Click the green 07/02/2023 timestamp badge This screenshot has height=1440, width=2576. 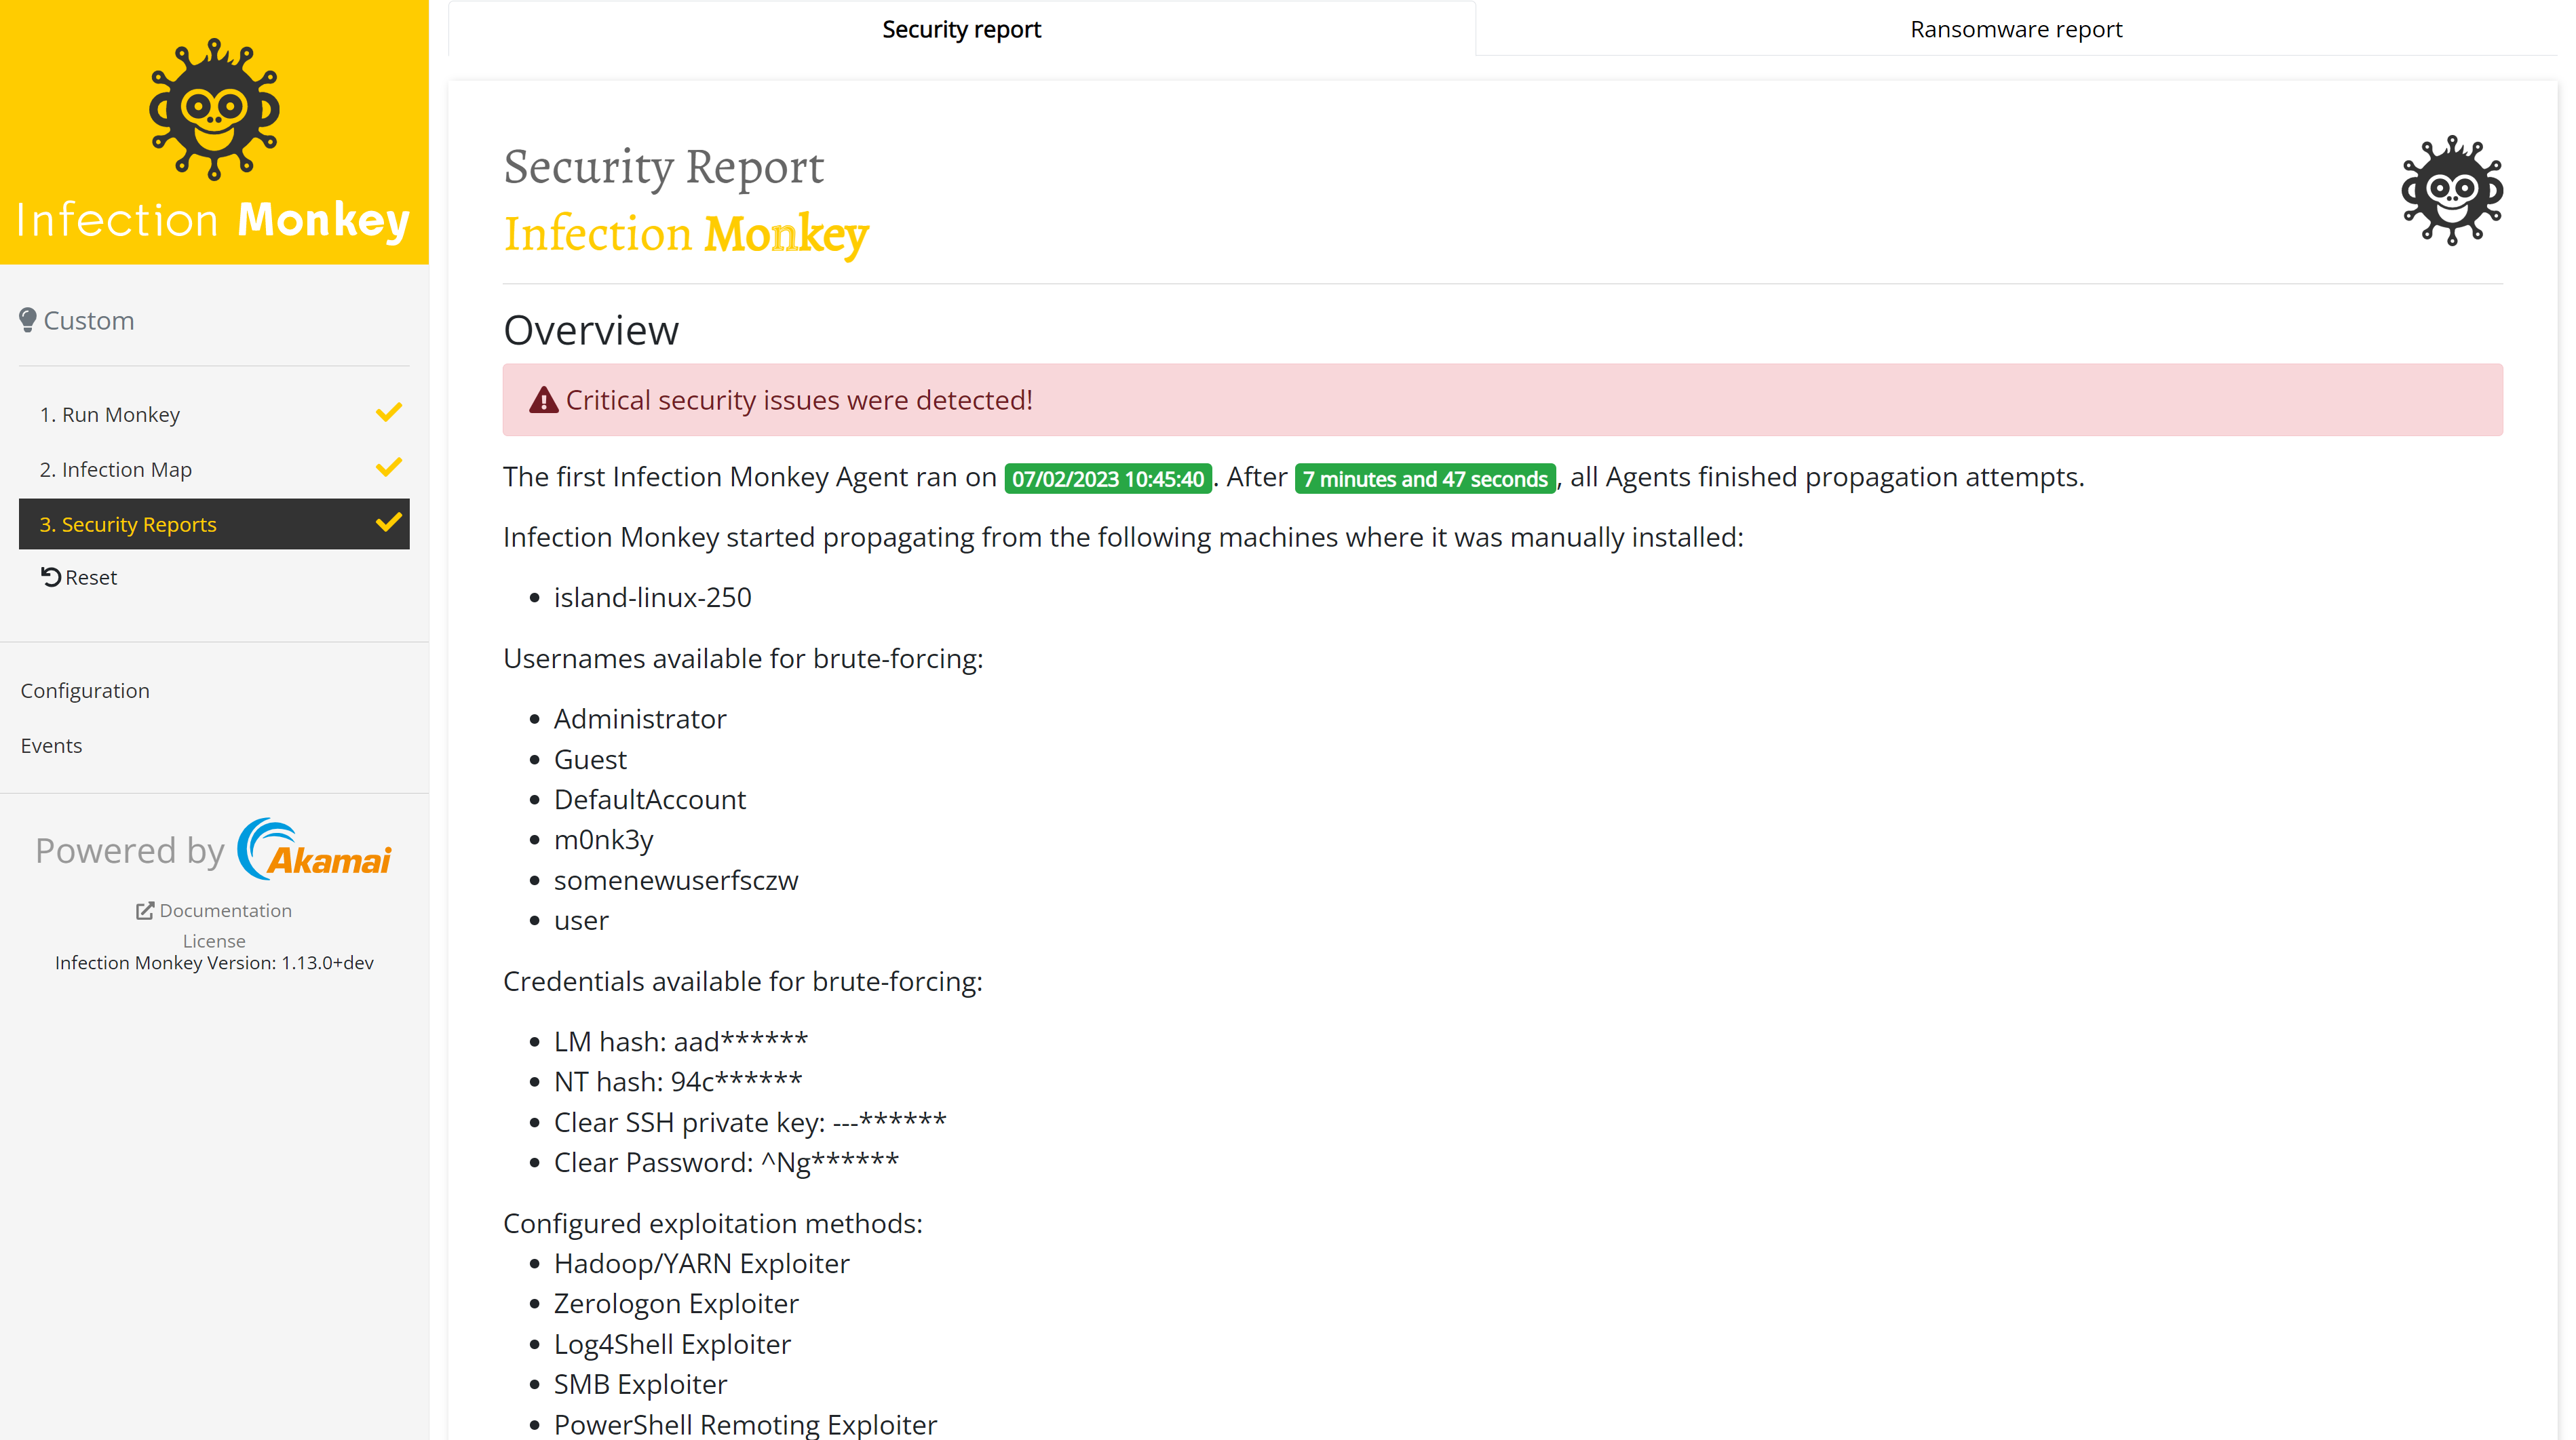(x=1107, y=478)
